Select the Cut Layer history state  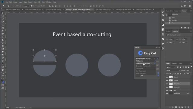coord(178,20)
